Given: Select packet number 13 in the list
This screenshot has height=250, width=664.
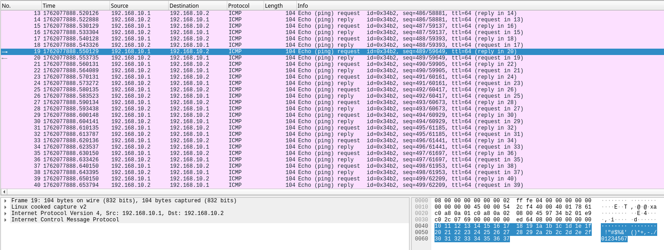Looking at the screenshot, I should [273, 14].
